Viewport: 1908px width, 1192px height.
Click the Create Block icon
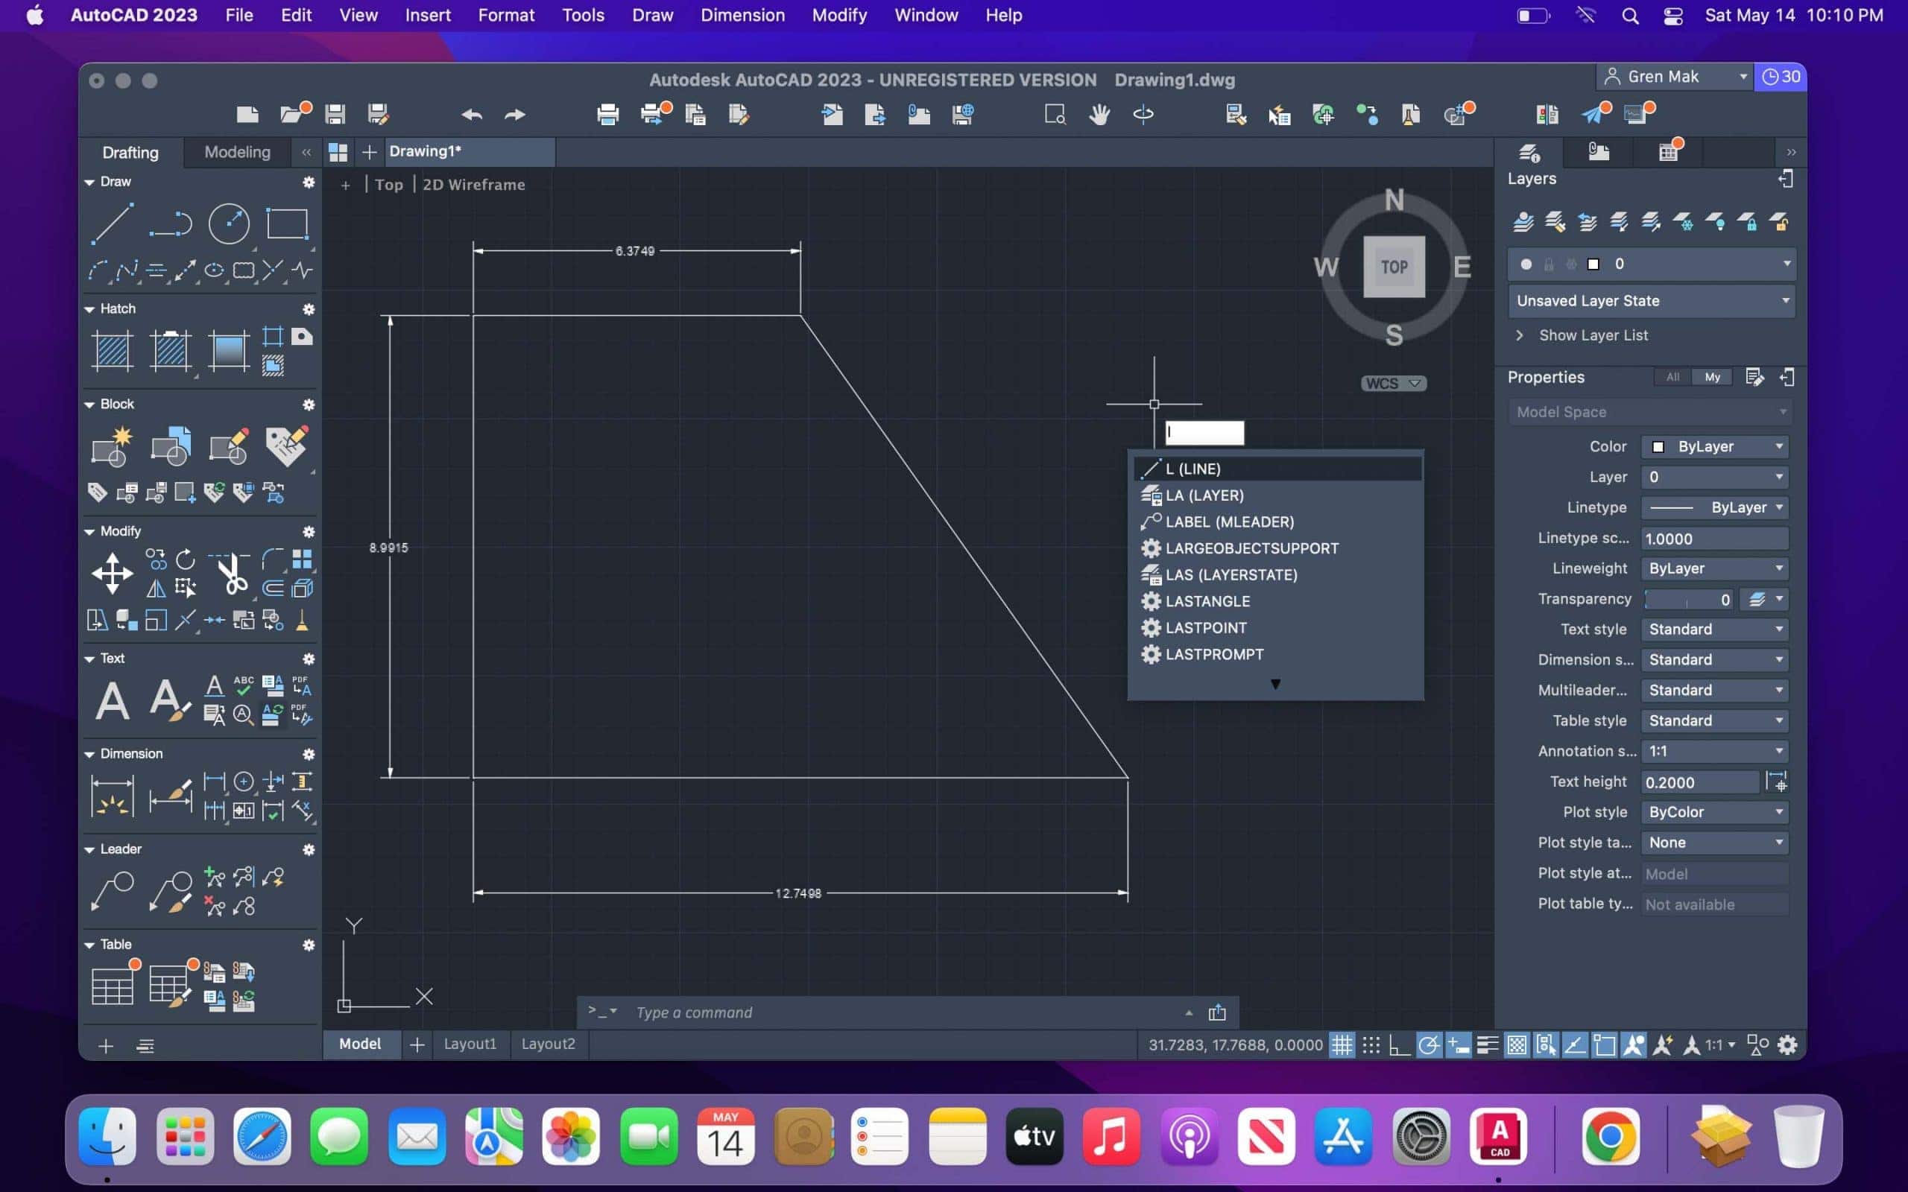click(x=112, y=447)
